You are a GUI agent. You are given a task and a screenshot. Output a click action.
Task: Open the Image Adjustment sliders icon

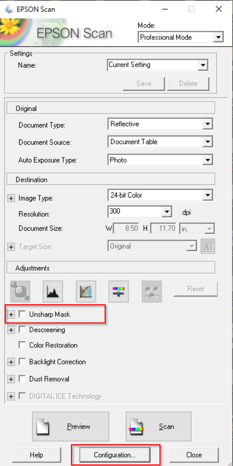coord(119,290)
